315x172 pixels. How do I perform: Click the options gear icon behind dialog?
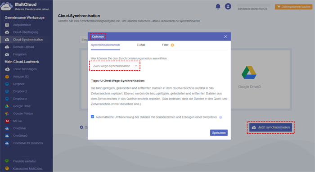click(81, 127)
